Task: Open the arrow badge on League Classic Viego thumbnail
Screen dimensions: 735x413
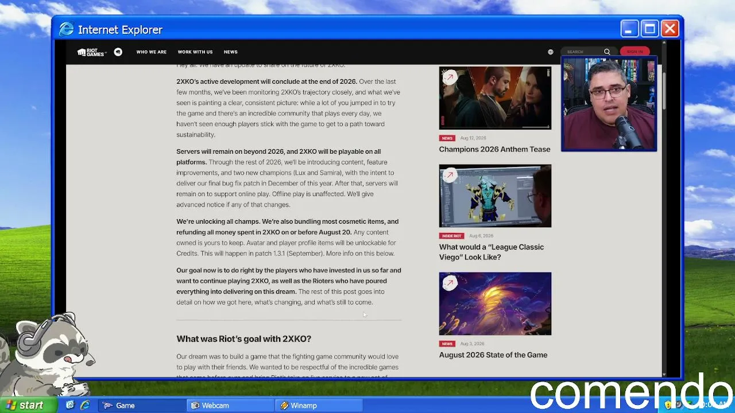Action: (450, 175)
